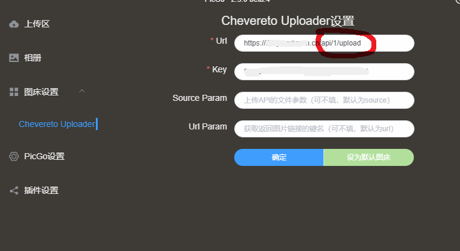The width and height of the screenshot is (460, 251).
Task: Open the 插件设置 menu entry
Action: pos(41,190)
